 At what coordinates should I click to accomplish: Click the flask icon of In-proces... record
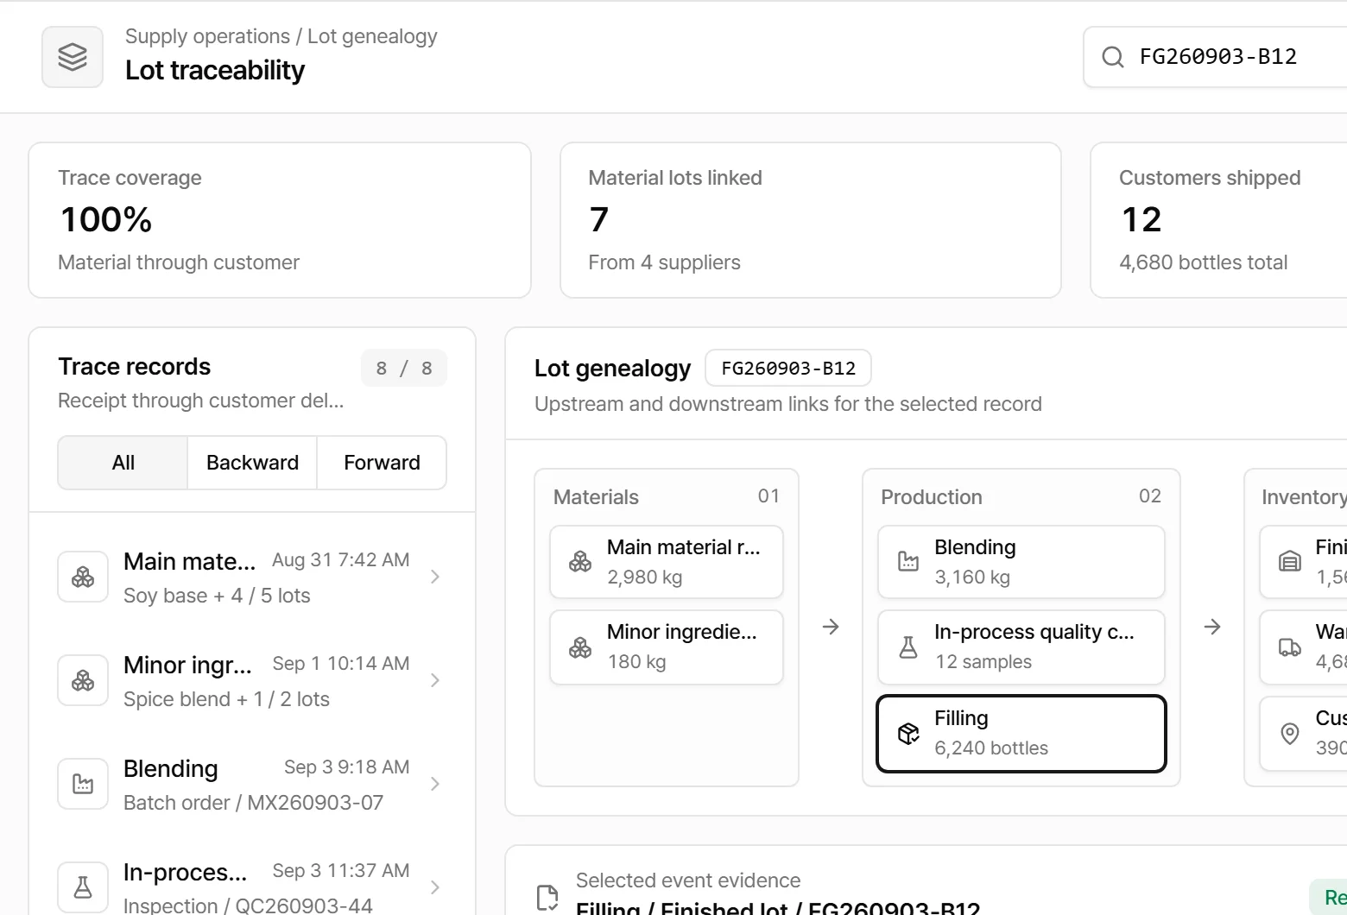83,887
